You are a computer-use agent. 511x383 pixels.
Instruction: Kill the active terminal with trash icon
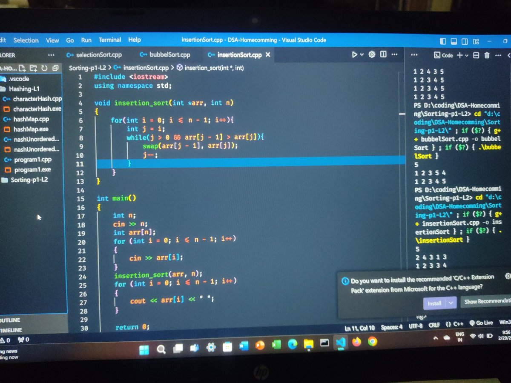tap(486, 55)
